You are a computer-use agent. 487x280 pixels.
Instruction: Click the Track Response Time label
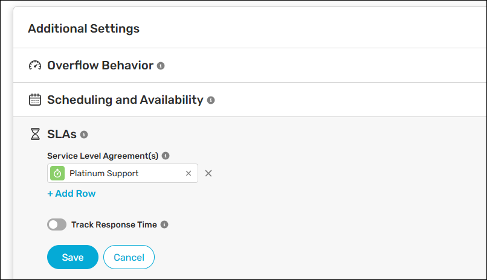114,224
